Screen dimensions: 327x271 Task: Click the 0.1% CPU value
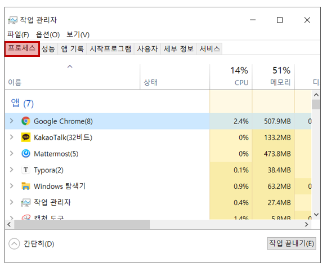241,170
